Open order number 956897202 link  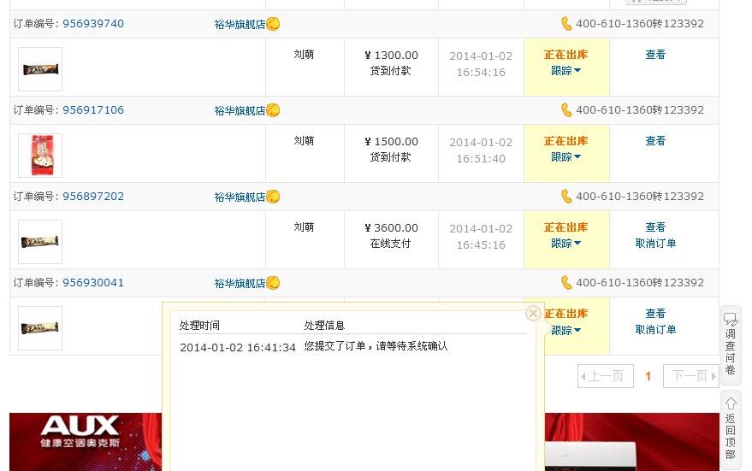pos(93,196)
